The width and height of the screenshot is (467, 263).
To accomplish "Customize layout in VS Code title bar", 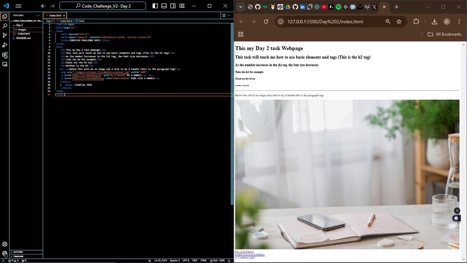I will 182,6.
